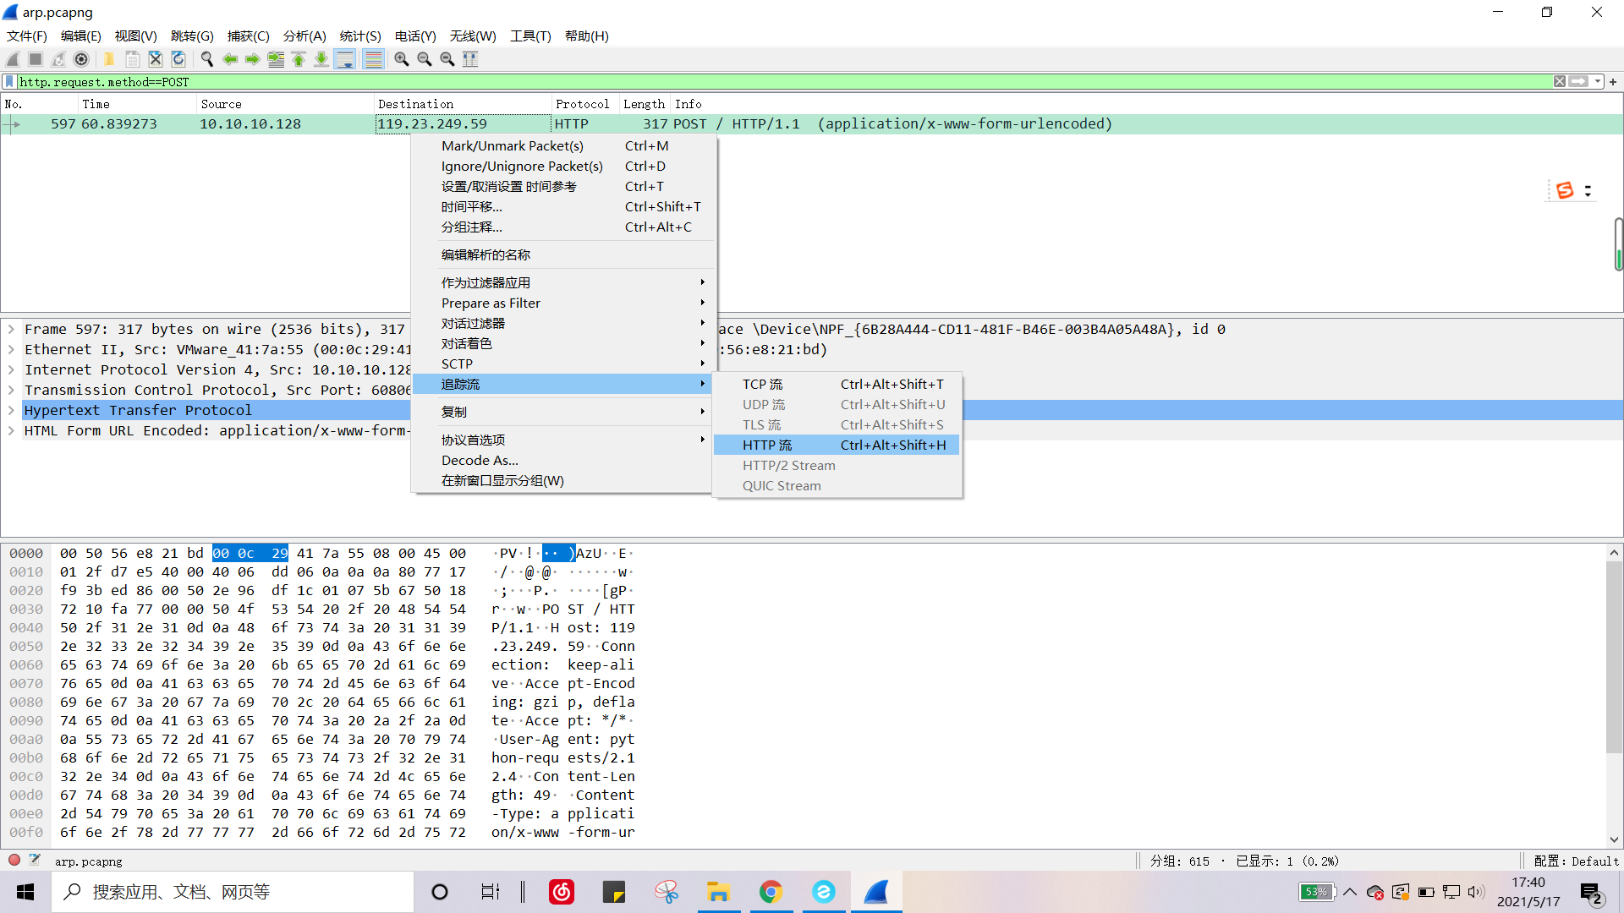This screenshot has width=1624, height=913.
Task: Apply the display filter with the arrow button
Action: pos(1580,81)
